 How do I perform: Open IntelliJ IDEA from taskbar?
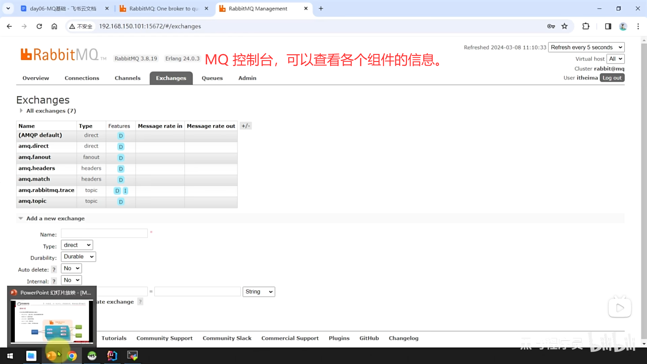pyautogui.click(x=112, y=356)
